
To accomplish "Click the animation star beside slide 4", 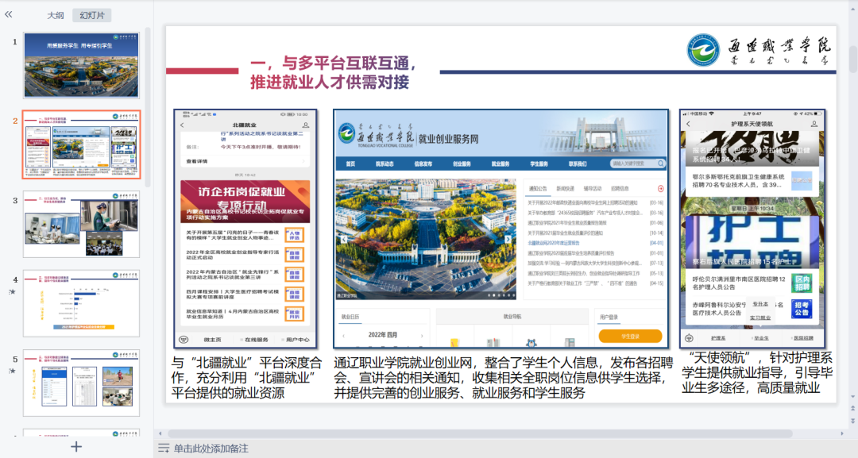I will pyautogui.click(x=12, y=292).
